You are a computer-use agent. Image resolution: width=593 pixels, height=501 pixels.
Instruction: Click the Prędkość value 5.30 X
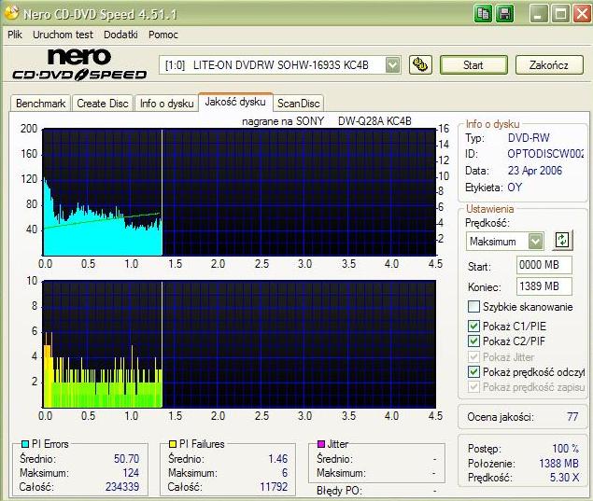[x=564, y=477]
